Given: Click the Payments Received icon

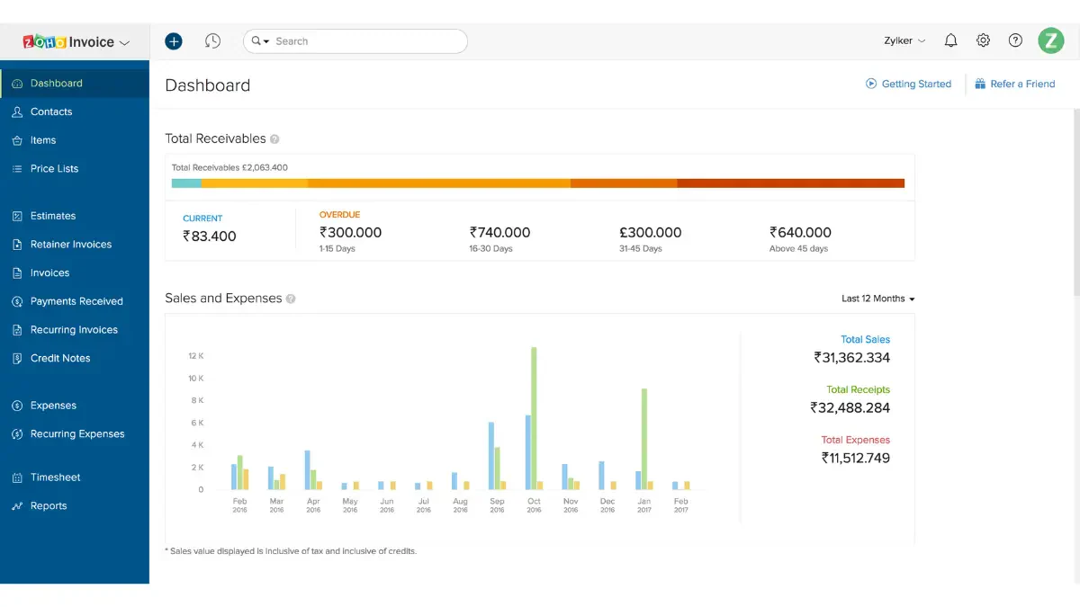Looking at the screenshot, I should click(x=17, y=301).
